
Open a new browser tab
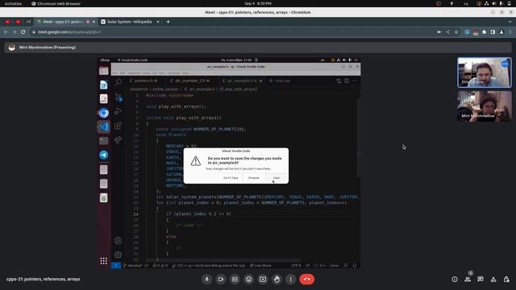pos(169,22)
